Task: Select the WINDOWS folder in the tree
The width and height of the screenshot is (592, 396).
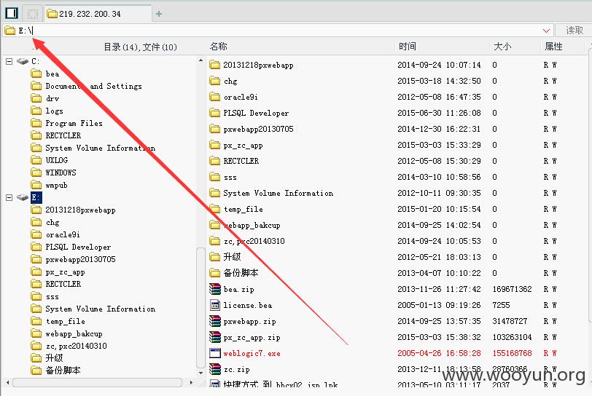Action: [x=61, y=173]
